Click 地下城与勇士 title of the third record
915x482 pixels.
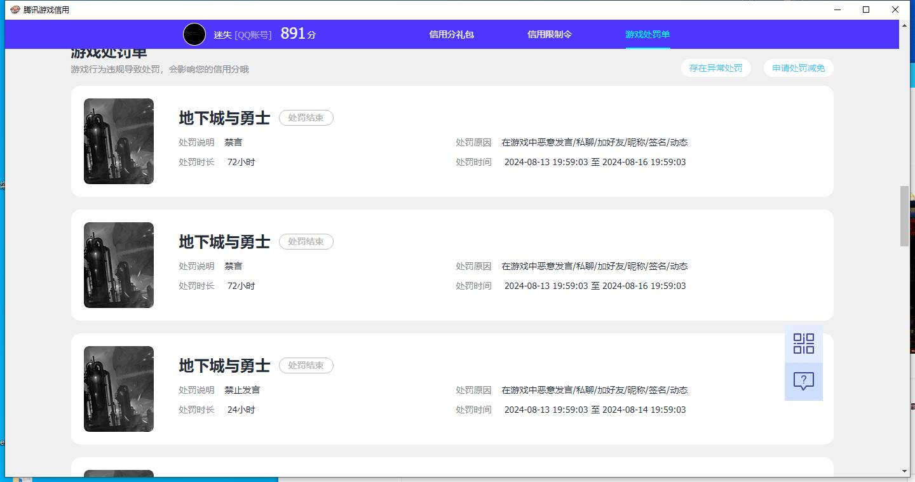click(224, 365)
